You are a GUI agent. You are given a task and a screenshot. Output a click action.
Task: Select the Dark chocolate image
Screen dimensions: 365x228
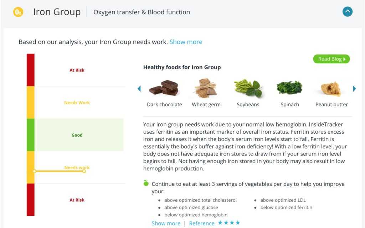coord(164,88)
